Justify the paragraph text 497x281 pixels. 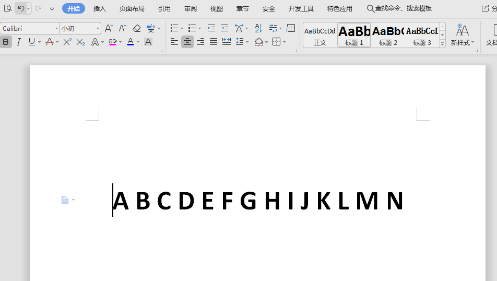[x=214, y=42]
